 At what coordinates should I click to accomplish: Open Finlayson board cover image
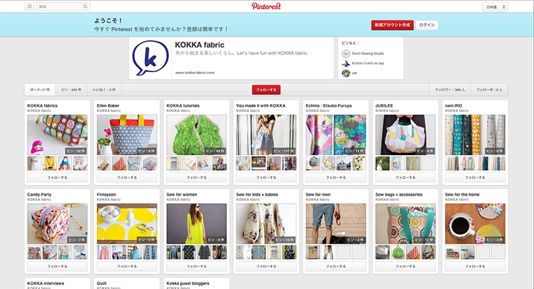pos(127,224)
